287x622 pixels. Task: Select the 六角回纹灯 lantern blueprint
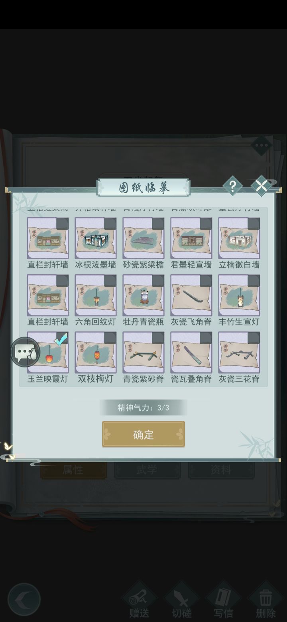[96, 295]
